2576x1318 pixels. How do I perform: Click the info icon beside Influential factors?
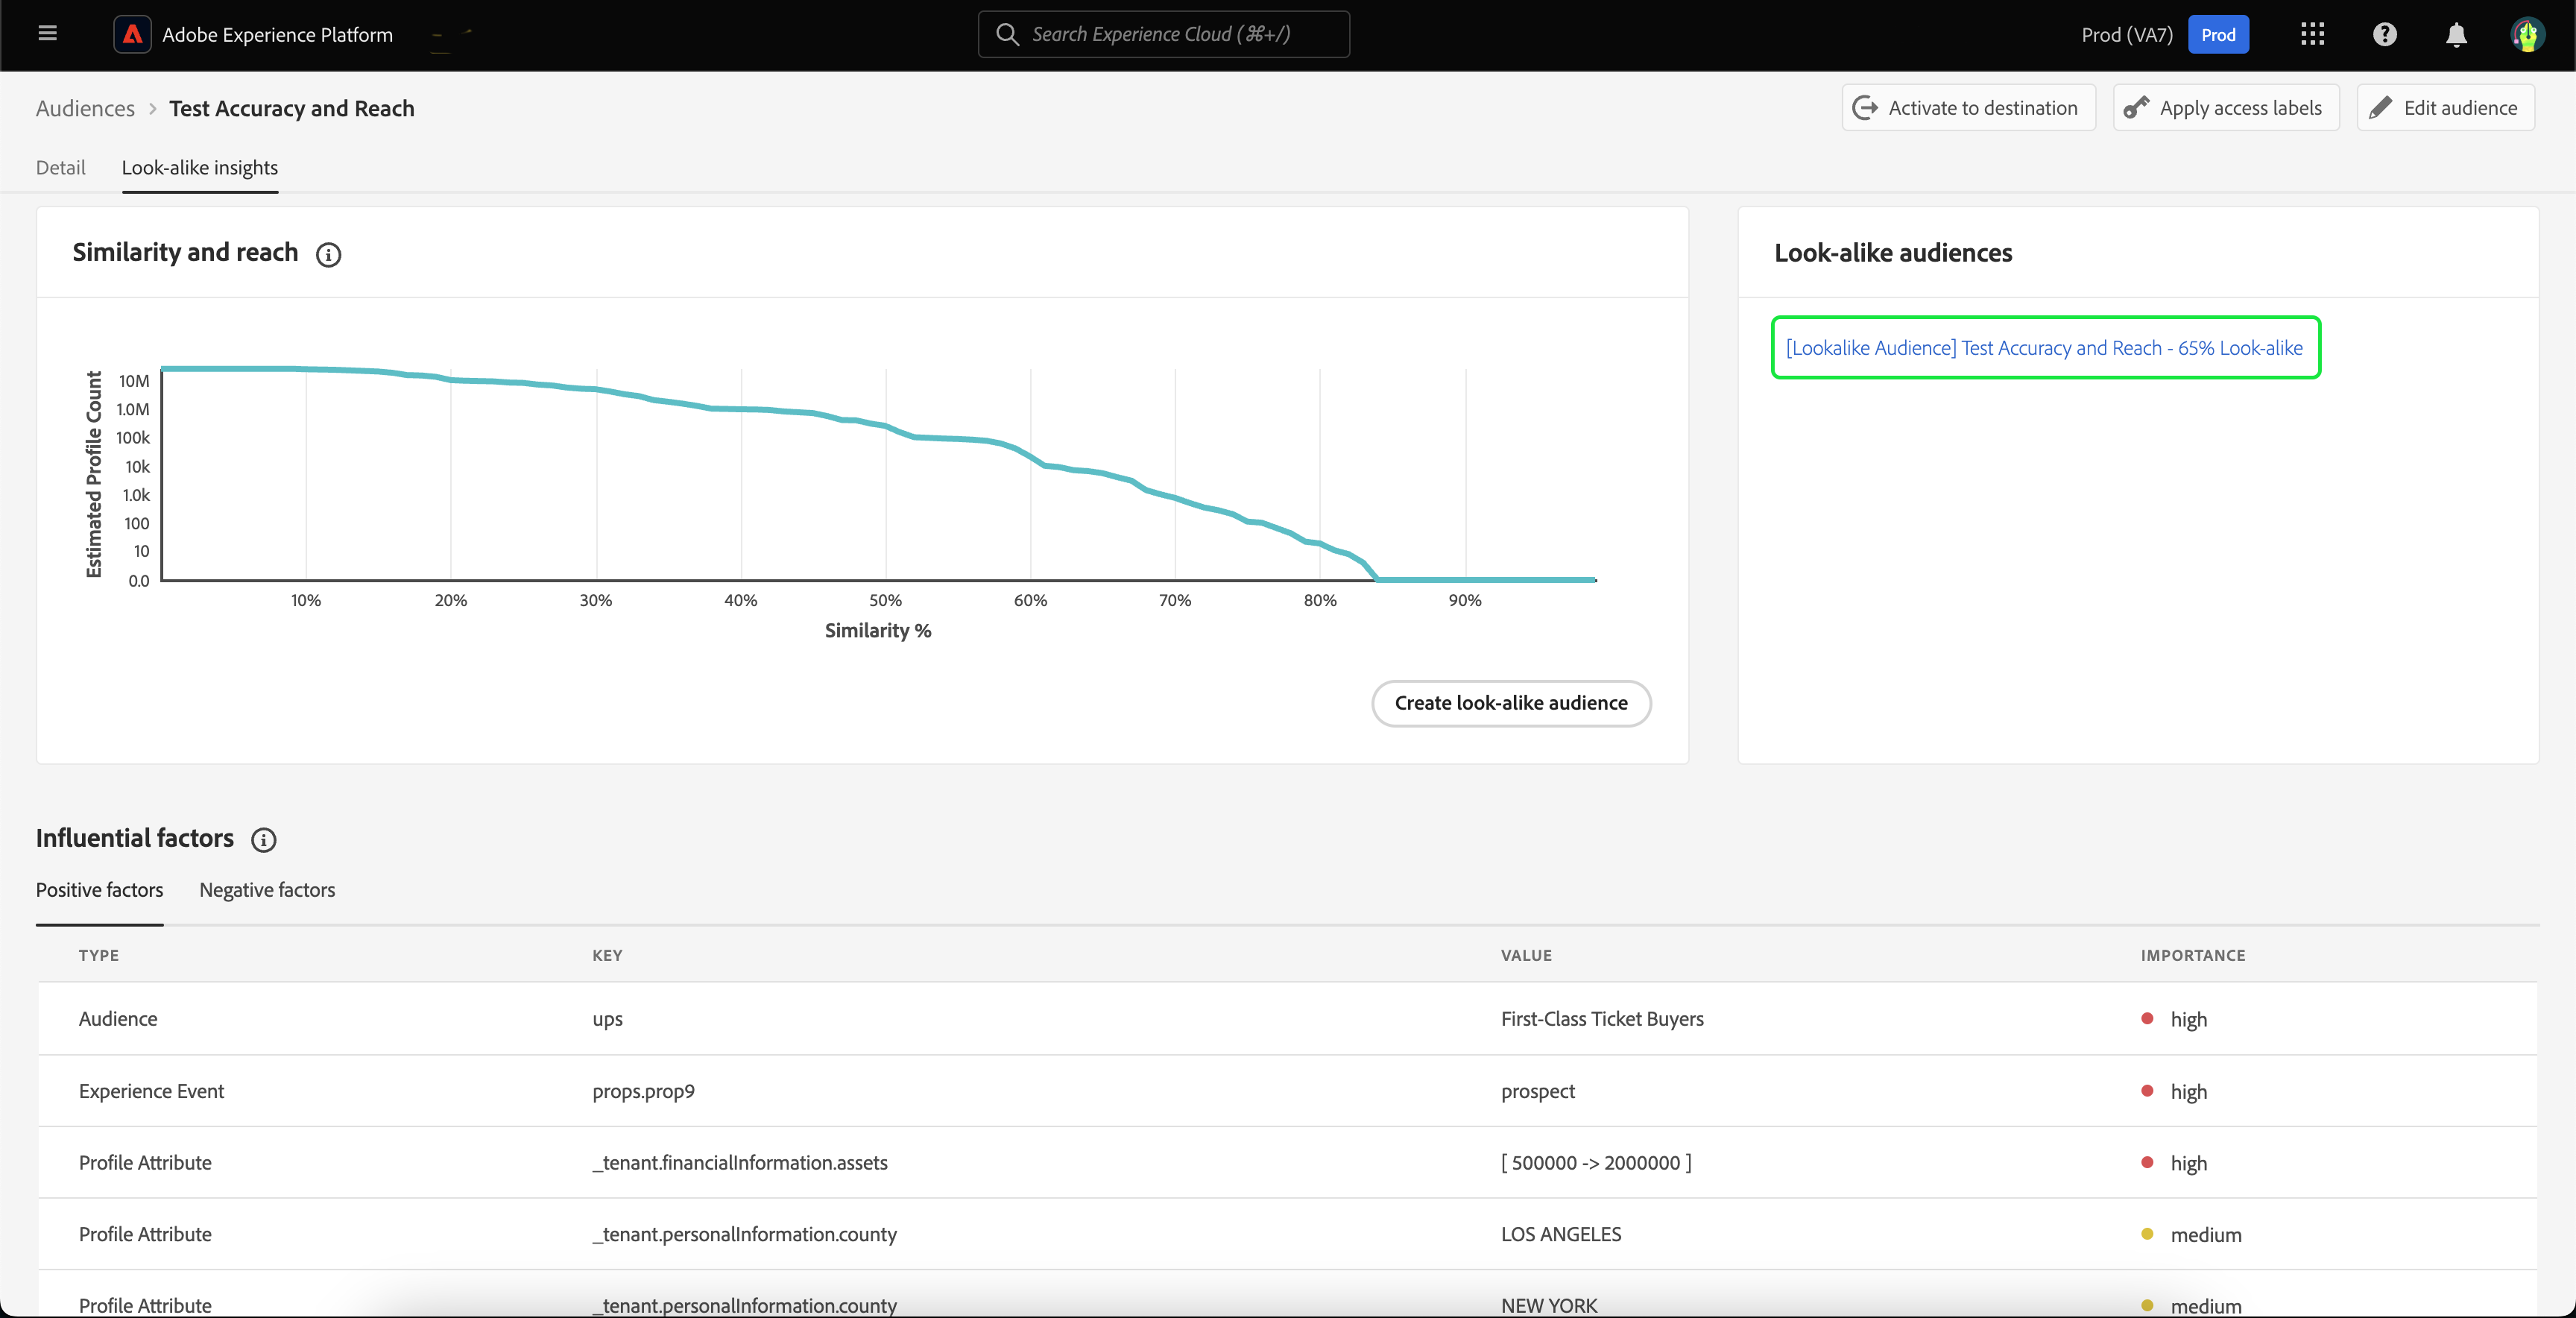(263, 840)
